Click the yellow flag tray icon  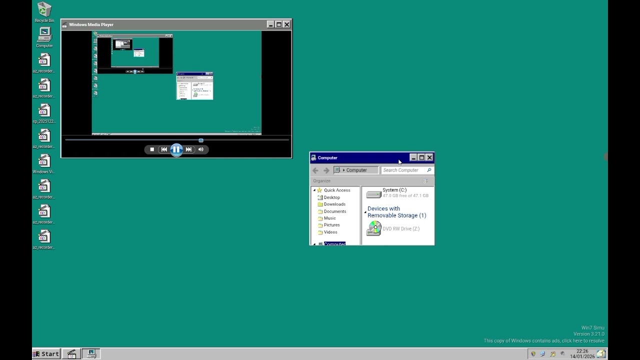point(552,354)
